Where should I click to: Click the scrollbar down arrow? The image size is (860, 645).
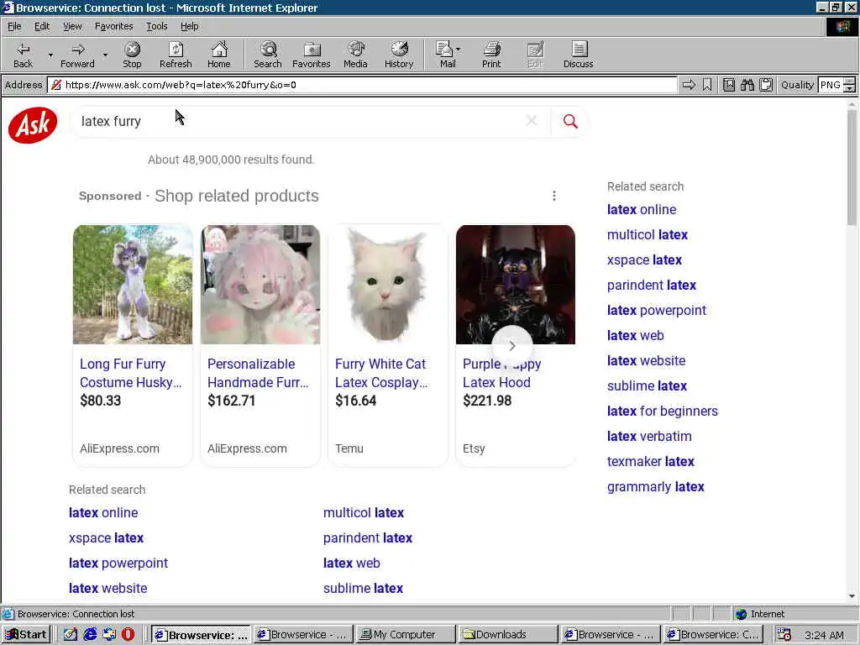[x=852, y=595]
